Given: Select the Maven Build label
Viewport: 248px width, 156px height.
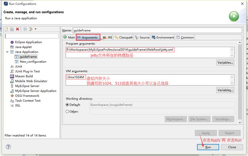Looking at the screenshot, I should click(x=24, y=76).
